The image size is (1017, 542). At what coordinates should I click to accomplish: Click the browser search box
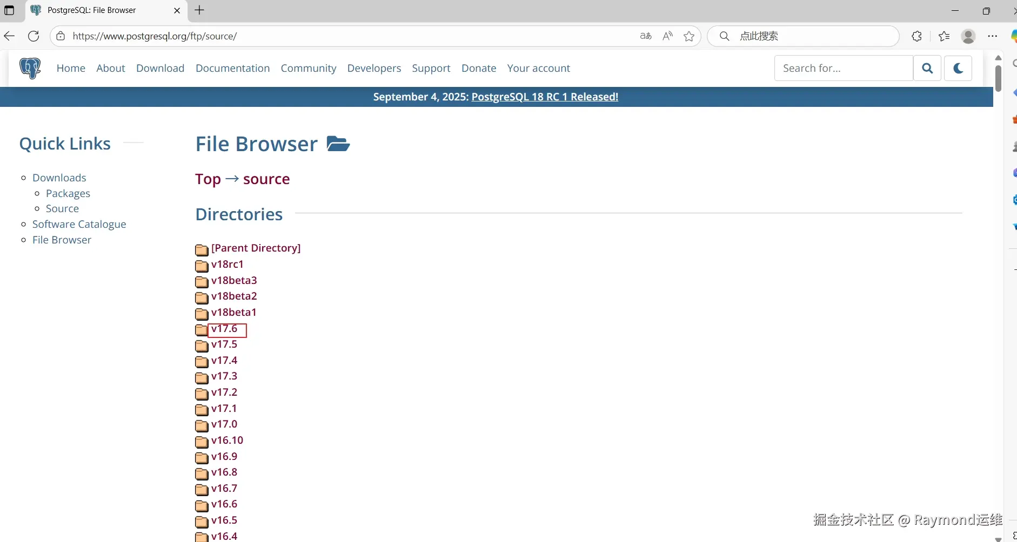pyautogui.click(x=803, y=36)
